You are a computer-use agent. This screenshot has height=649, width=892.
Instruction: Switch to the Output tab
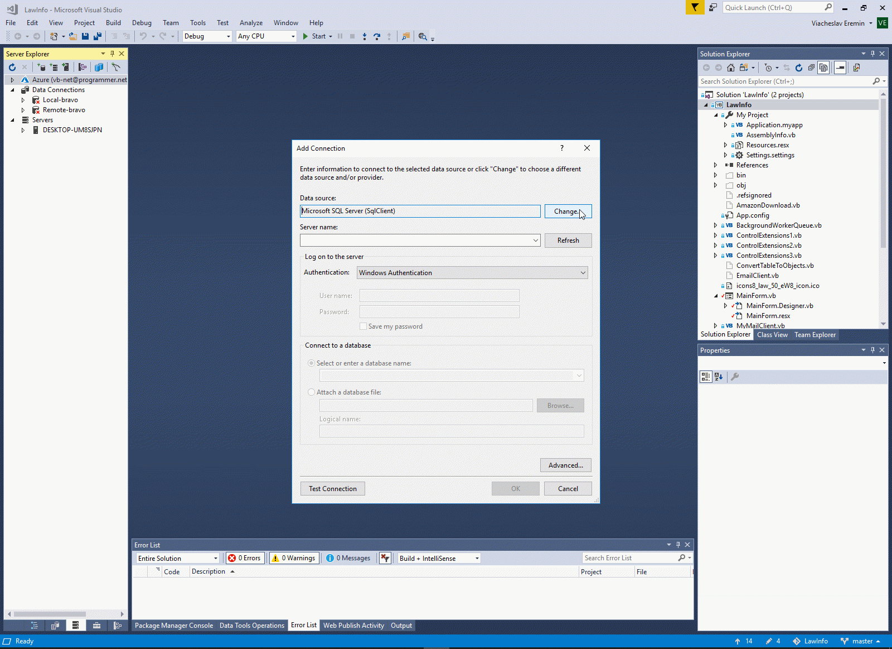401,626
